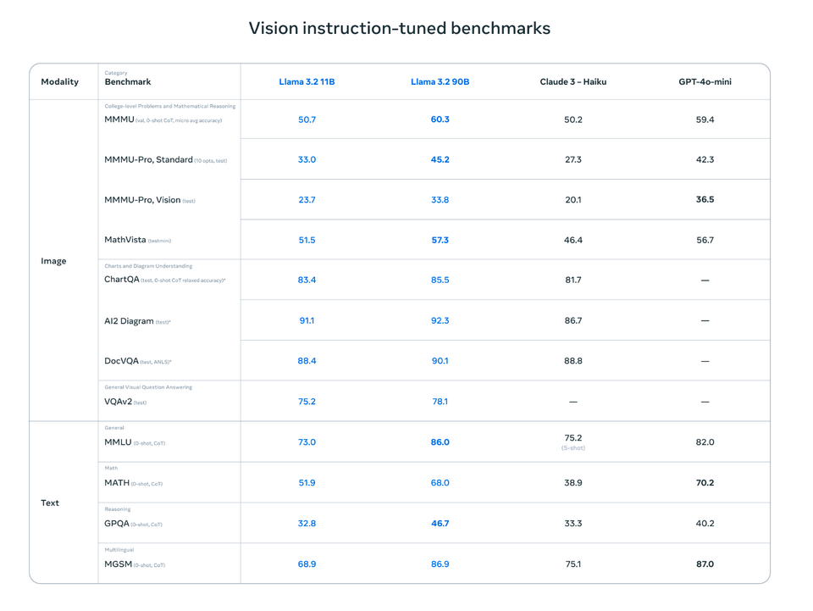
Task: Select the GPT-4o-mini column header
Action: (705, 82)
